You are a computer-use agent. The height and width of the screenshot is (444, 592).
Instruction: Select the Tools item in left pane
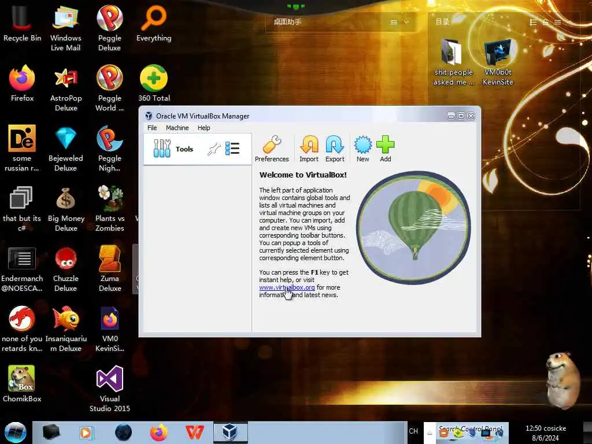[198, 149]
